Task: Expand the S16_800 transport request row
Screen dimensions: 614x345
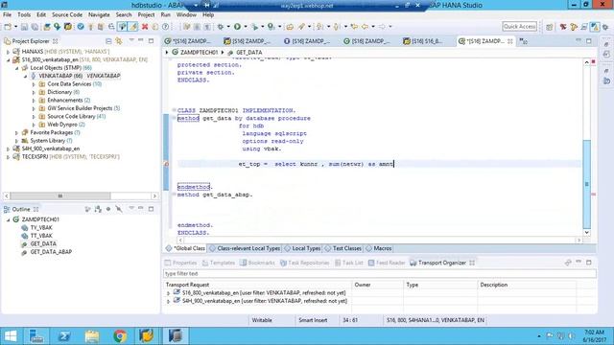Action: [x=169, y=293]
